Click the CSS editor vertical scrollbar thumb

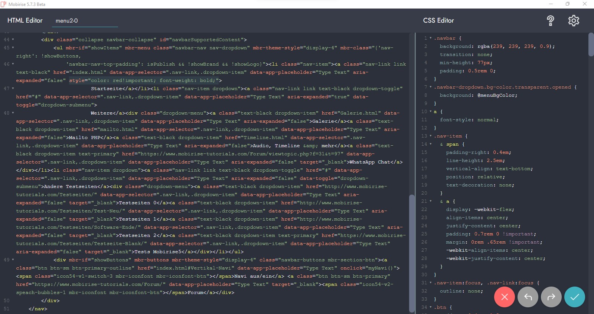click(x=591, y=44)
